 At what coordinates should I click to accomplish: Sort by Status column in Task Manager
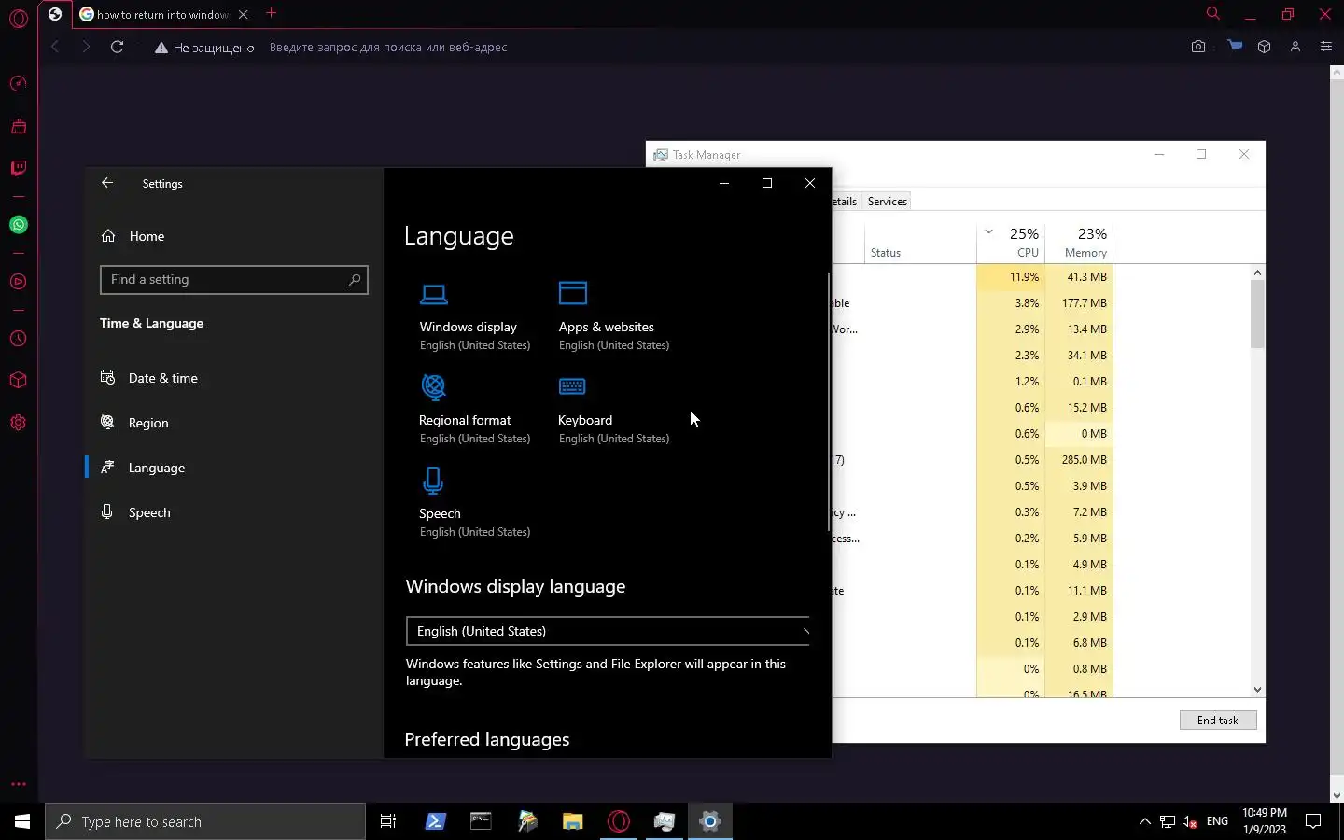tap(920, 243)
